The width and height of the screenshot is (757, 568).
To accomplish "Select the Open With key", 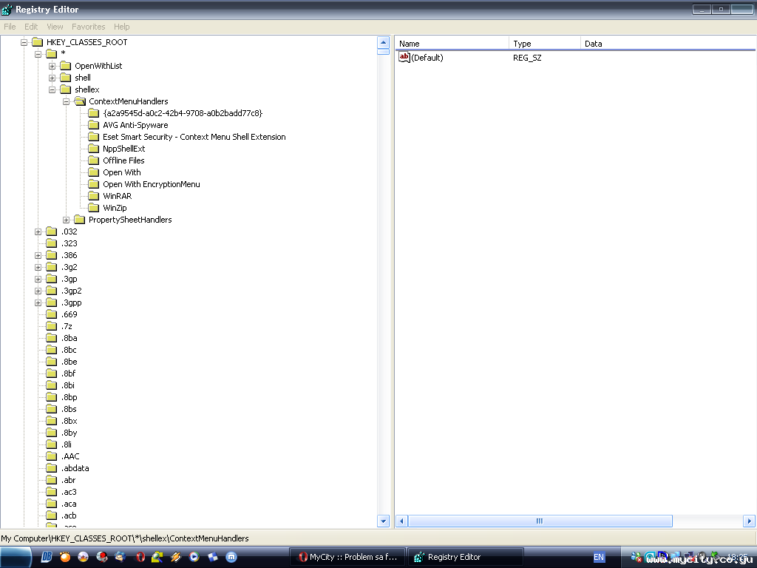I will pos(122,172).
